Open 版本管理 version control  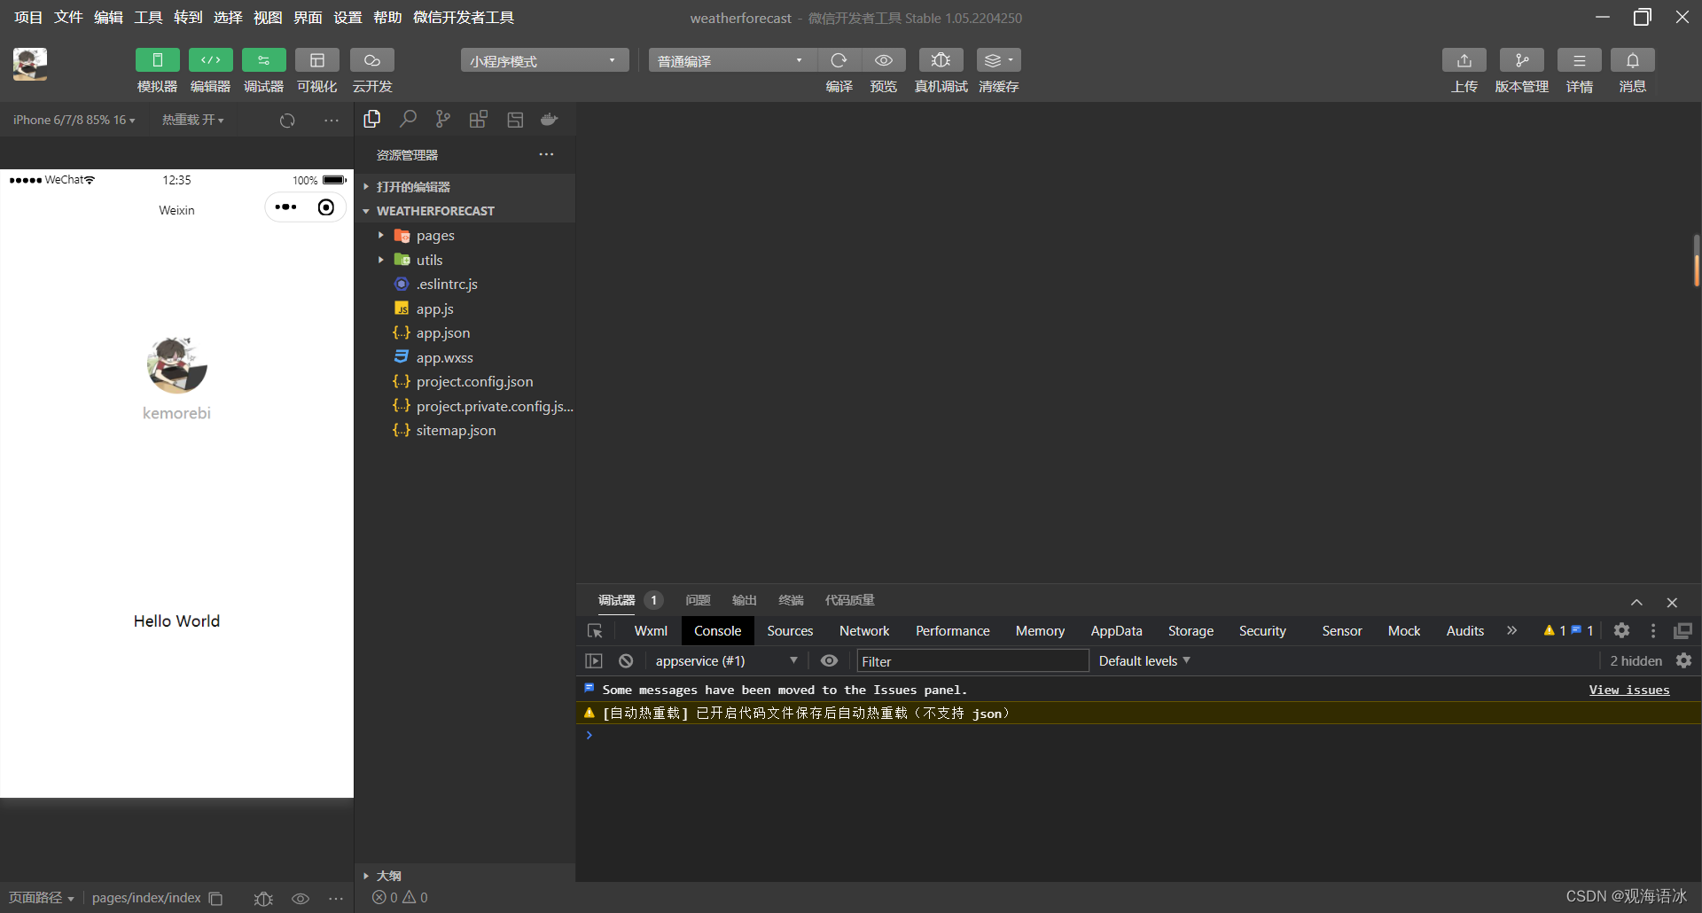1522,60
